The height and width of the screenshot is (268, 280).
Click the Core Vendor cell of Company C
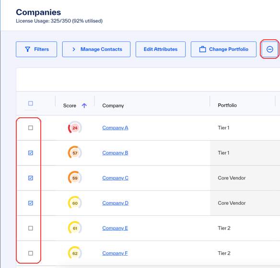click(232, 178)
